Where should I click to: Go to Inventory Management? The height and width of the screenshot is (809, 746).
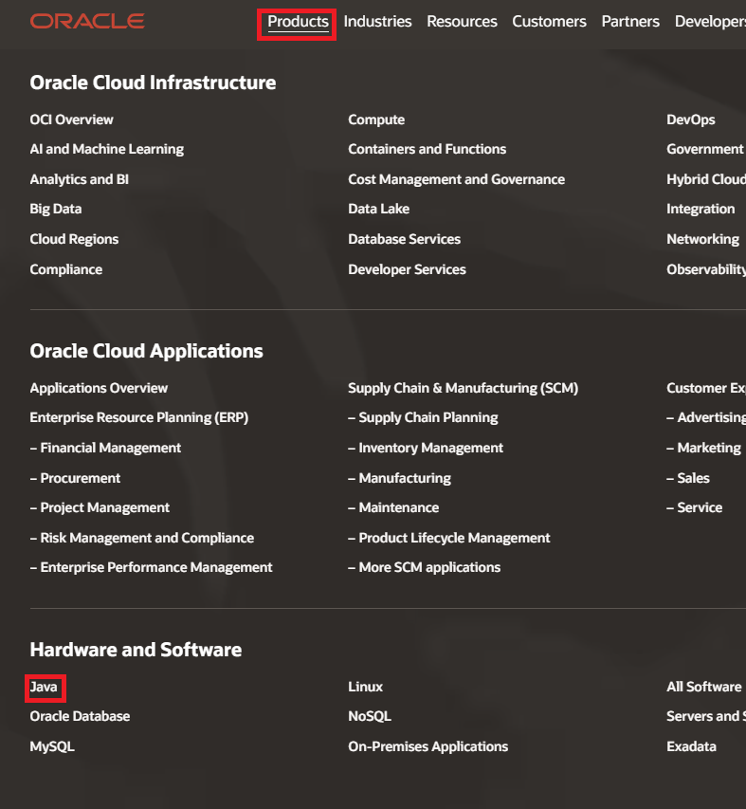[x=426, y=448]
